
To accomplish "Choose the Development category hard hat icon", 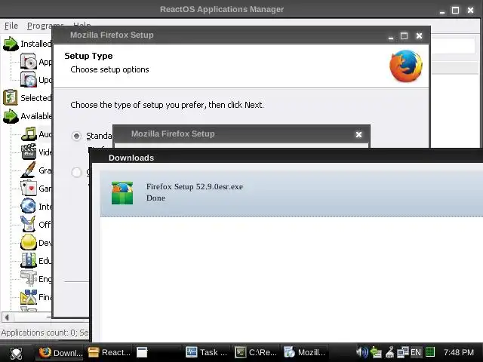I will [x=29, y=242].
